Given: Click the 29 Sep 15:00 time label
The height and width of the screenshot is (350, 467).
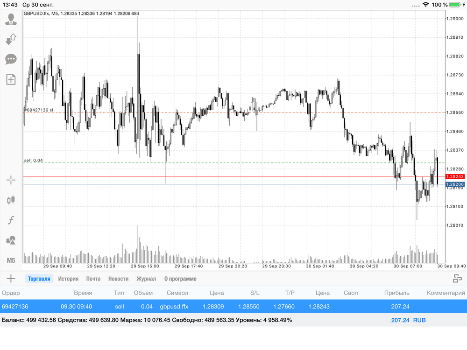Looking at the screenshot, I should [x=145, y=266].
